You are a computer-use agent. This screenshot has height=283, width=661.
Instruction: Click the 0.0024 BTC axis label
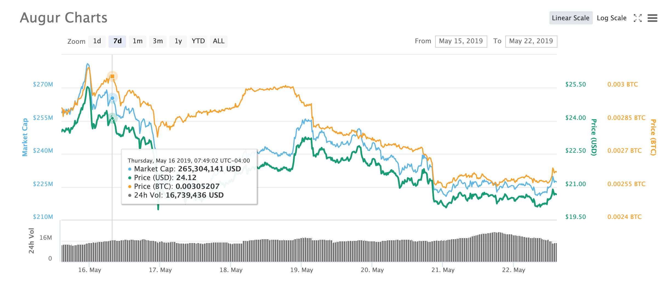click(x=625, y=217)
